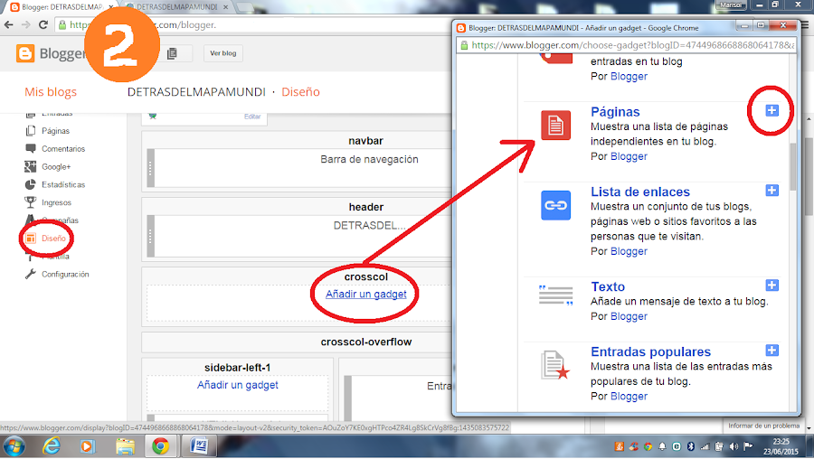Open Configuración in the Blogger sidebar
Image resolution: width=814 pixels, height=459 pixels.
point(57,274)
